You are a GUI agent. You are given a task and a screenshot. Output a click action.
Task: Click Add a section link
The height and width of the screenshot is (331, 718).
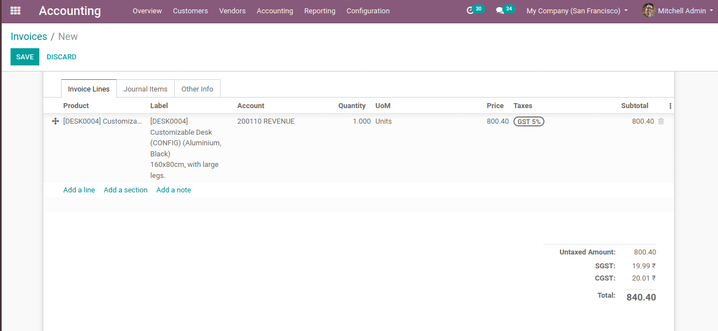pyautogui.click(x=125, y=190)
